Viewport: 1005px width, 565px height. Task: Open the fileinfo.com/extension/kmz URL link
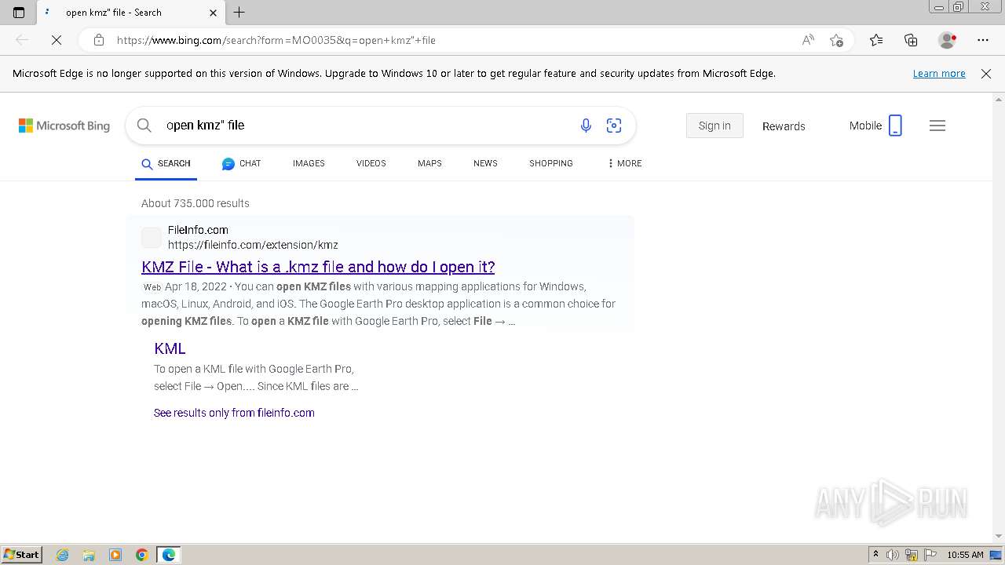pos(253,245)
